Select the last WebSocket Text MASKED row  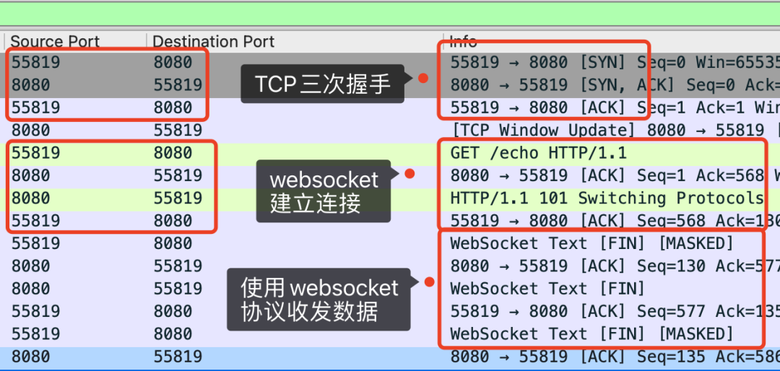[390, 333]
